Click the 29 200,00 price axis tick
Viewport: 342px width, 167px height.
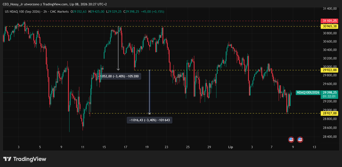(330, 101)
